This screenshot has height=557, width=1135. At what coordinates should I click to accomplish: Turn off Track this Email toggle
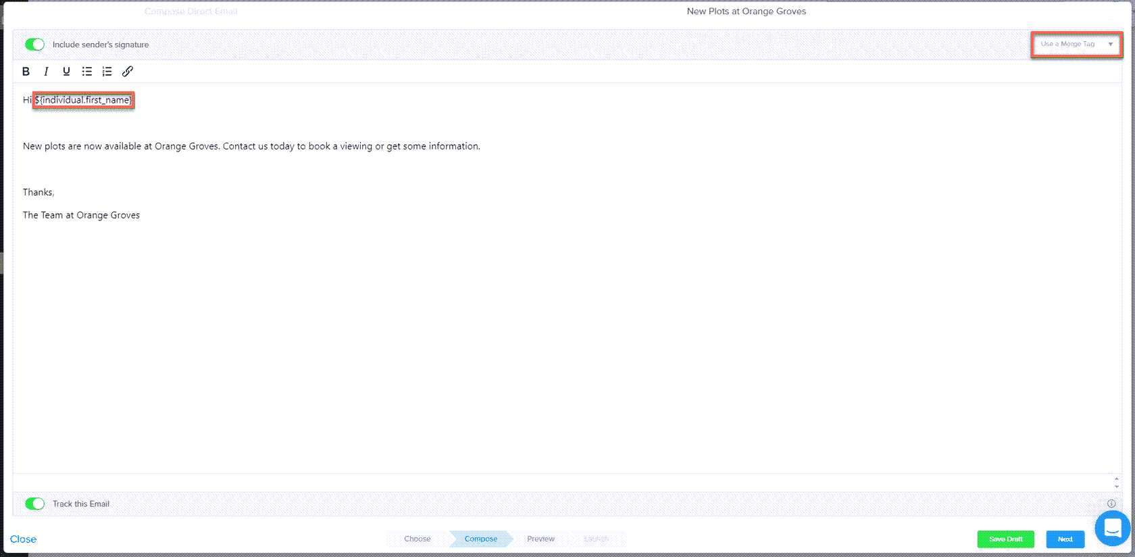34,504
